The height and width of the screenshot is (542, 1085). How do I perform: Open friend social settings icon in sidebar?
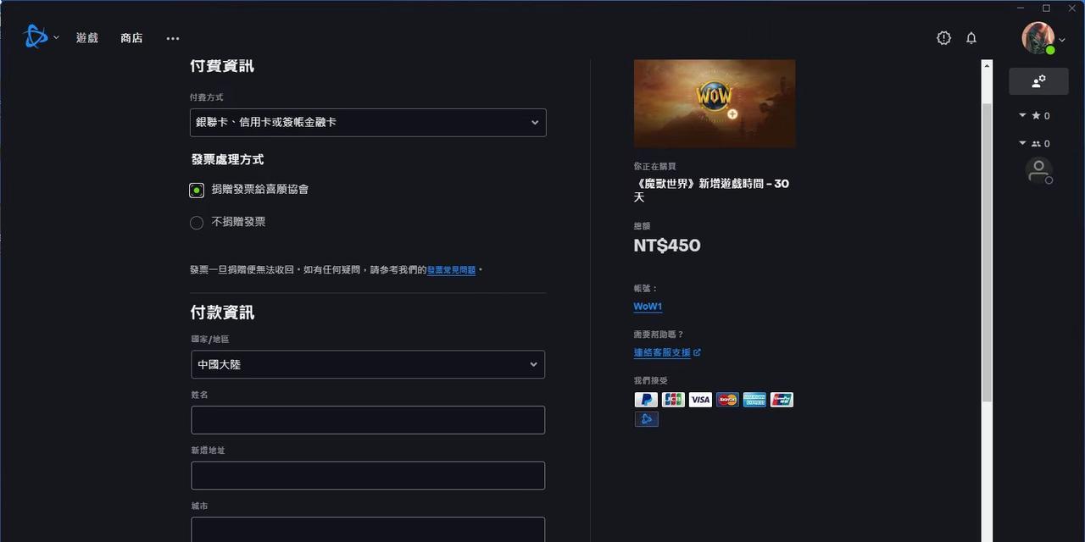click(x=1039, y=81)
